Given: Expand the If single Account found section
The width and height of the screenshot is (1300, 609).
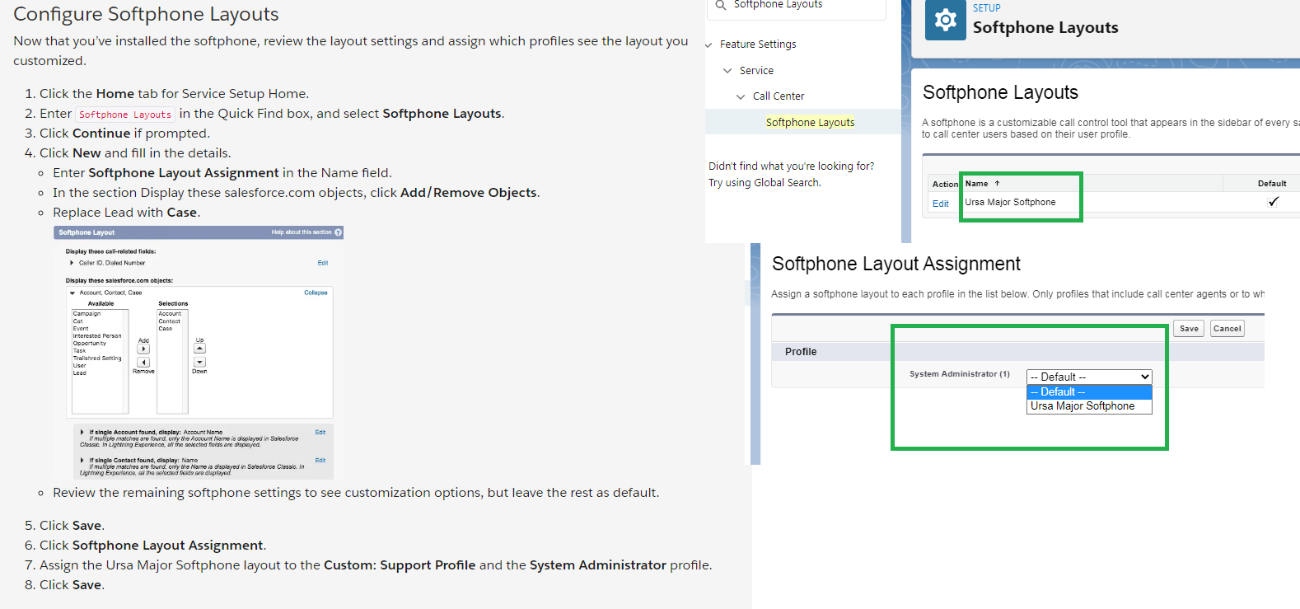Looking at the screenshot, I should click(82, 432).
